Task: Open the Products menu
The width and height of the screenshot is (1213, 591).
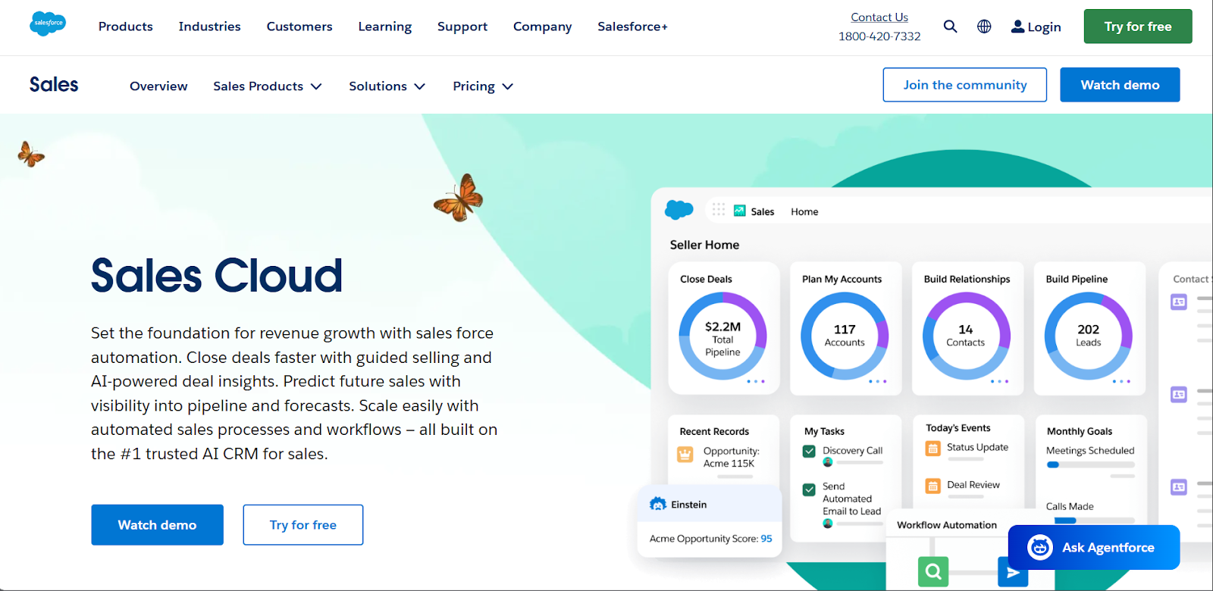Action: point(126,27)
